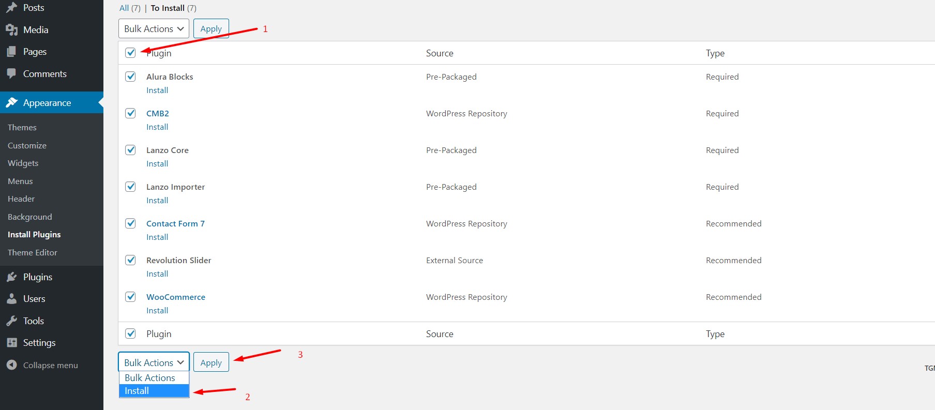Screen dimensions: 935x410
Task: Go to Customize under Appearance
Action: point(27,146)
